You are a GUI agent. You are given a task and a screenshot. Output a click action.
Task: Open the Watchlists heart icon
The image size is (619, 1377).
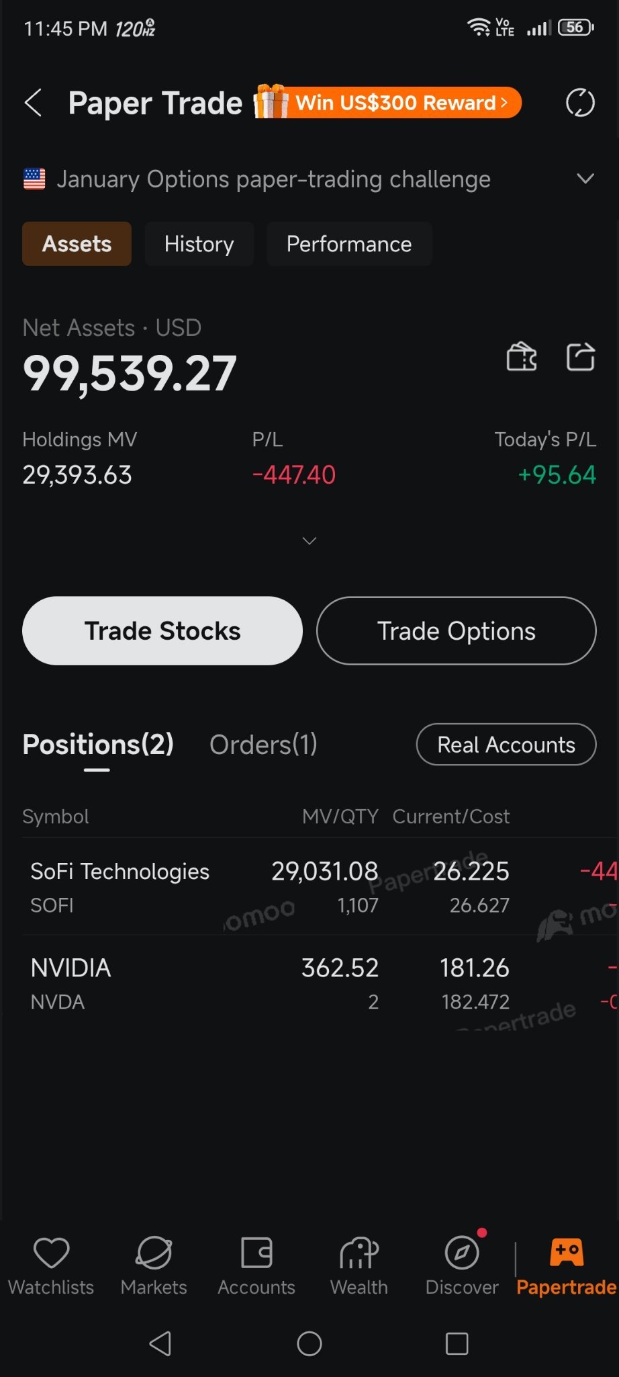[x=51, y=1253]
